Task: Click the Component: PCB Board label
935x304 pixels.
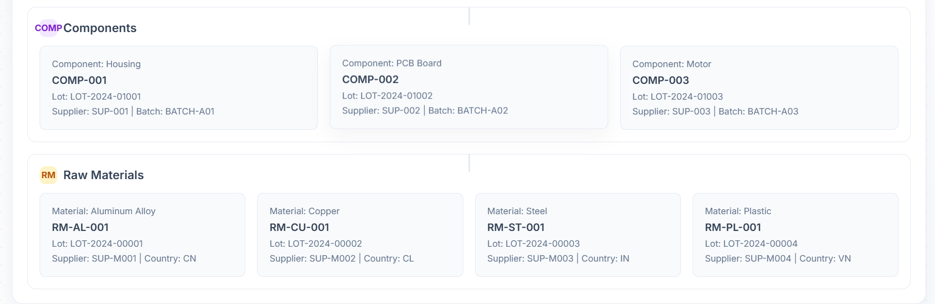Action: pos(392,63)
